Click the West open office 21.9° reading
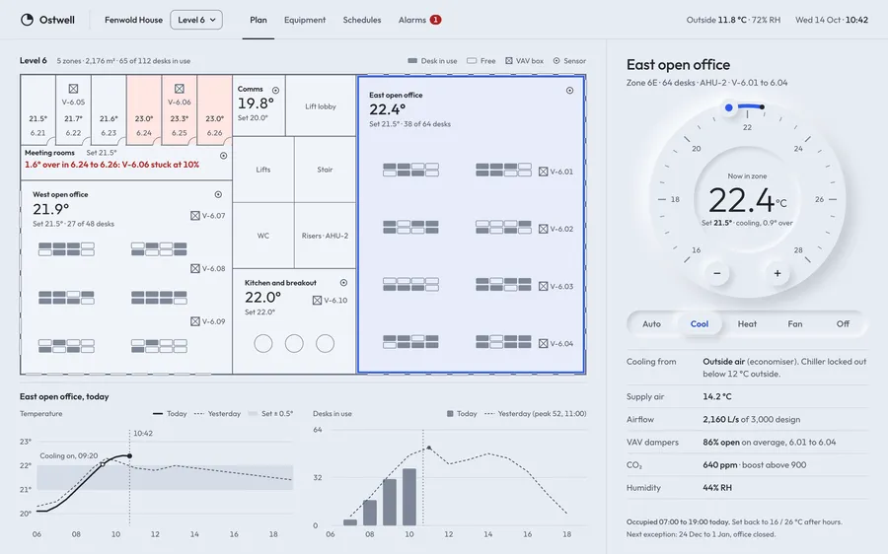The width and height of the screenshot is (888, 554). point(51,209)
